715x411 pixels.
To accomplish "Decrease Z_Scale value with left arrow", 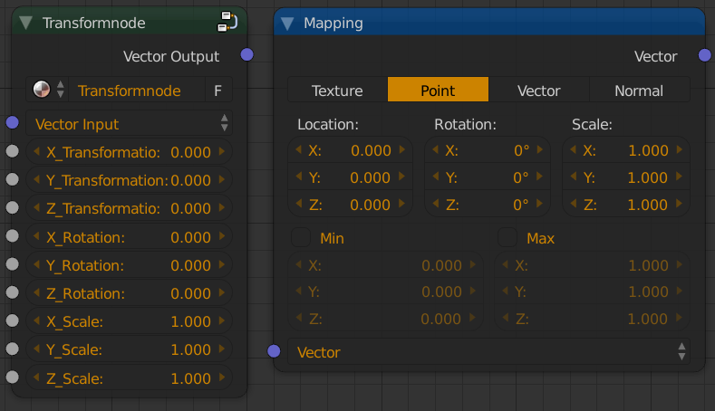I will tap(36, 378).
